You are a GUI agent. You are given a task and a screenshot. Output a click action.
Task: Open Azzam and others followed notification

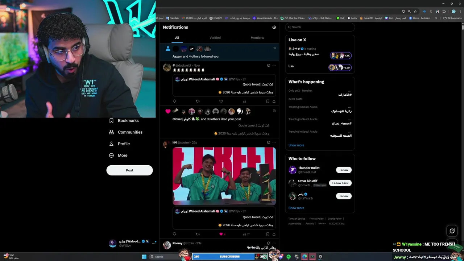219,52
